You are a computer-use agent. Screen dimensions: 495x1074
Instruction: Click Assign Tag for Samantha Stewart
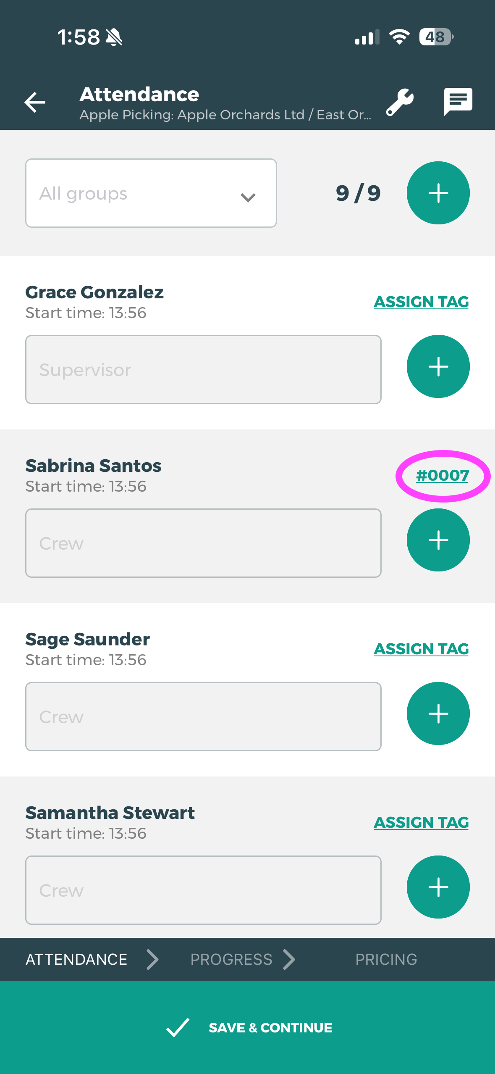coord(421,822)
